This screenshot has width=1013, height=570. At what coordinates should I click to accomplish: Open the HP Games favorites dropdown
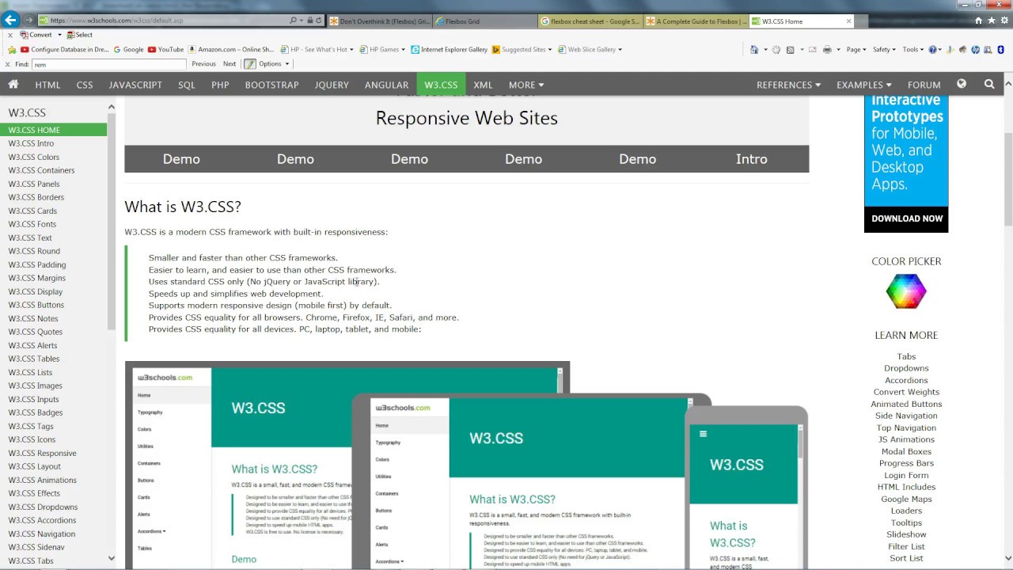384,49
